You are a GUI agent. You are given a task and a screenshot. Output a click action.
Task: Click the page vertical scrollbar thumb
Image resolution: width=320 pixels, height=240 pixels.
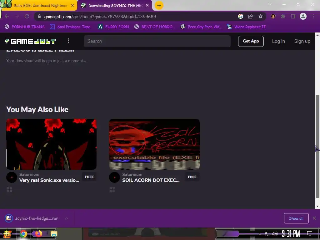click(317, 146)
